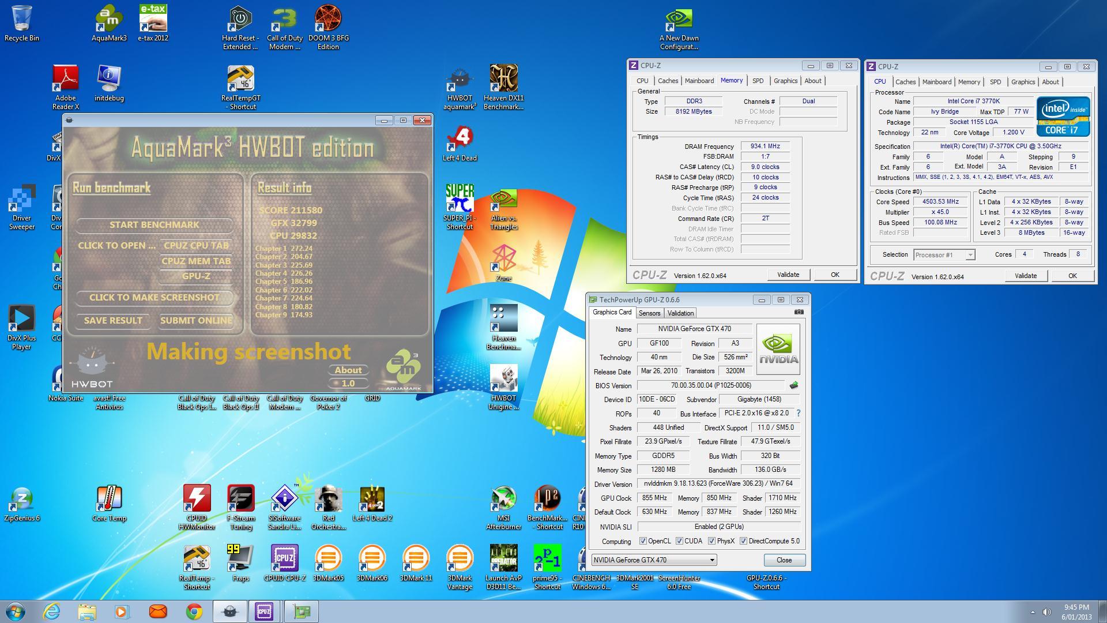Click SAVE RESULT in AquaMark
Screen dimensions: 1107x623
point(113,321)
